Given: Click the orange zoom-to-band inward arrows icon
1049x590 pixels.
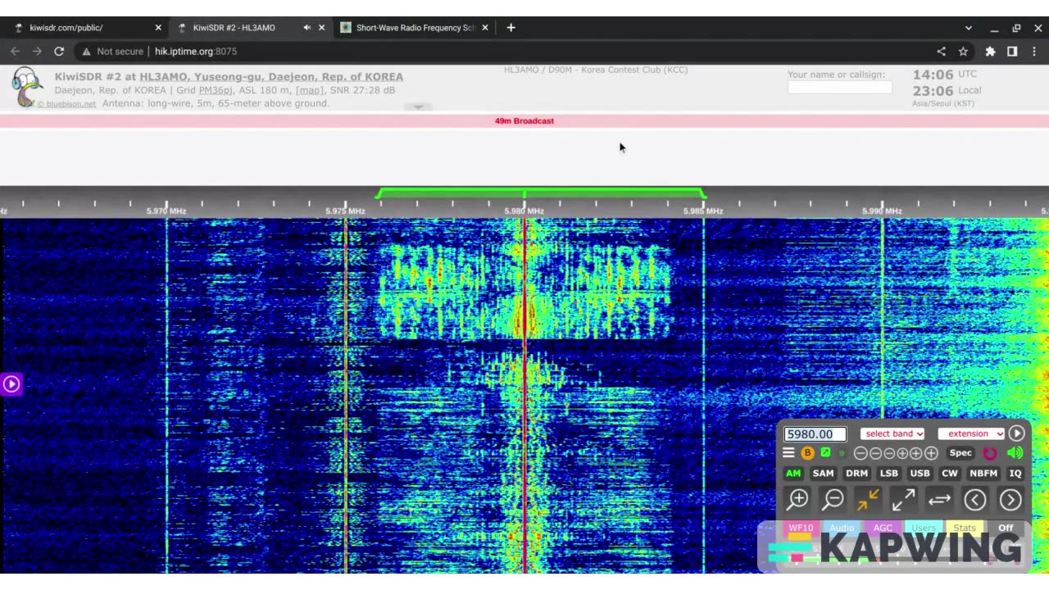Looking at the screenshot, I should (x=868, y=499).
